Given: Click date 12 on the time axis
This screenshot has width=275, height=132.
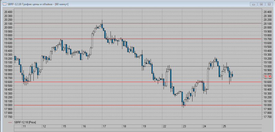Looking at the screenshot, I should pos(44,126).
